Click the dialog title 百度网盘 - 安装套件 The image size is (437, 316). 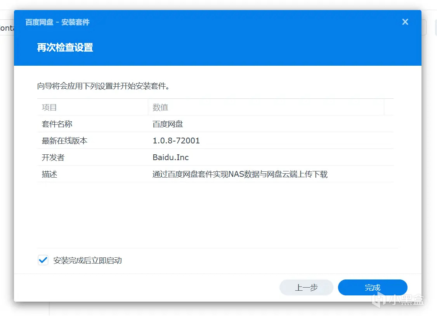tap(57, 22)
